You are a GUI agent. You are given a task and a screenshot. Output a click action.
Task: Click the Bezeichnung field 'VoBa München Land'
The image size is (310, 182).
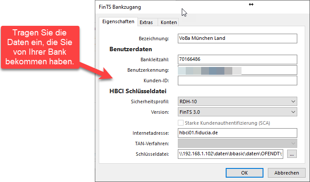237,38
